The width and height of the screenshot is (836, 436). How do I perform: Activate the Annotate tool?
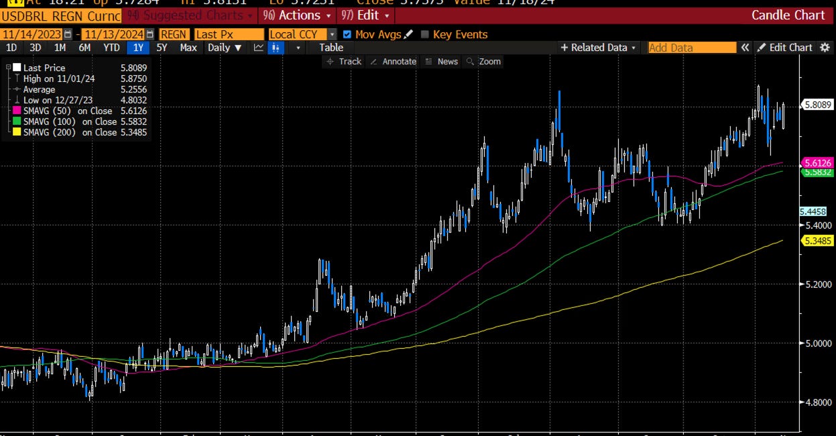(x=393, y=61)
